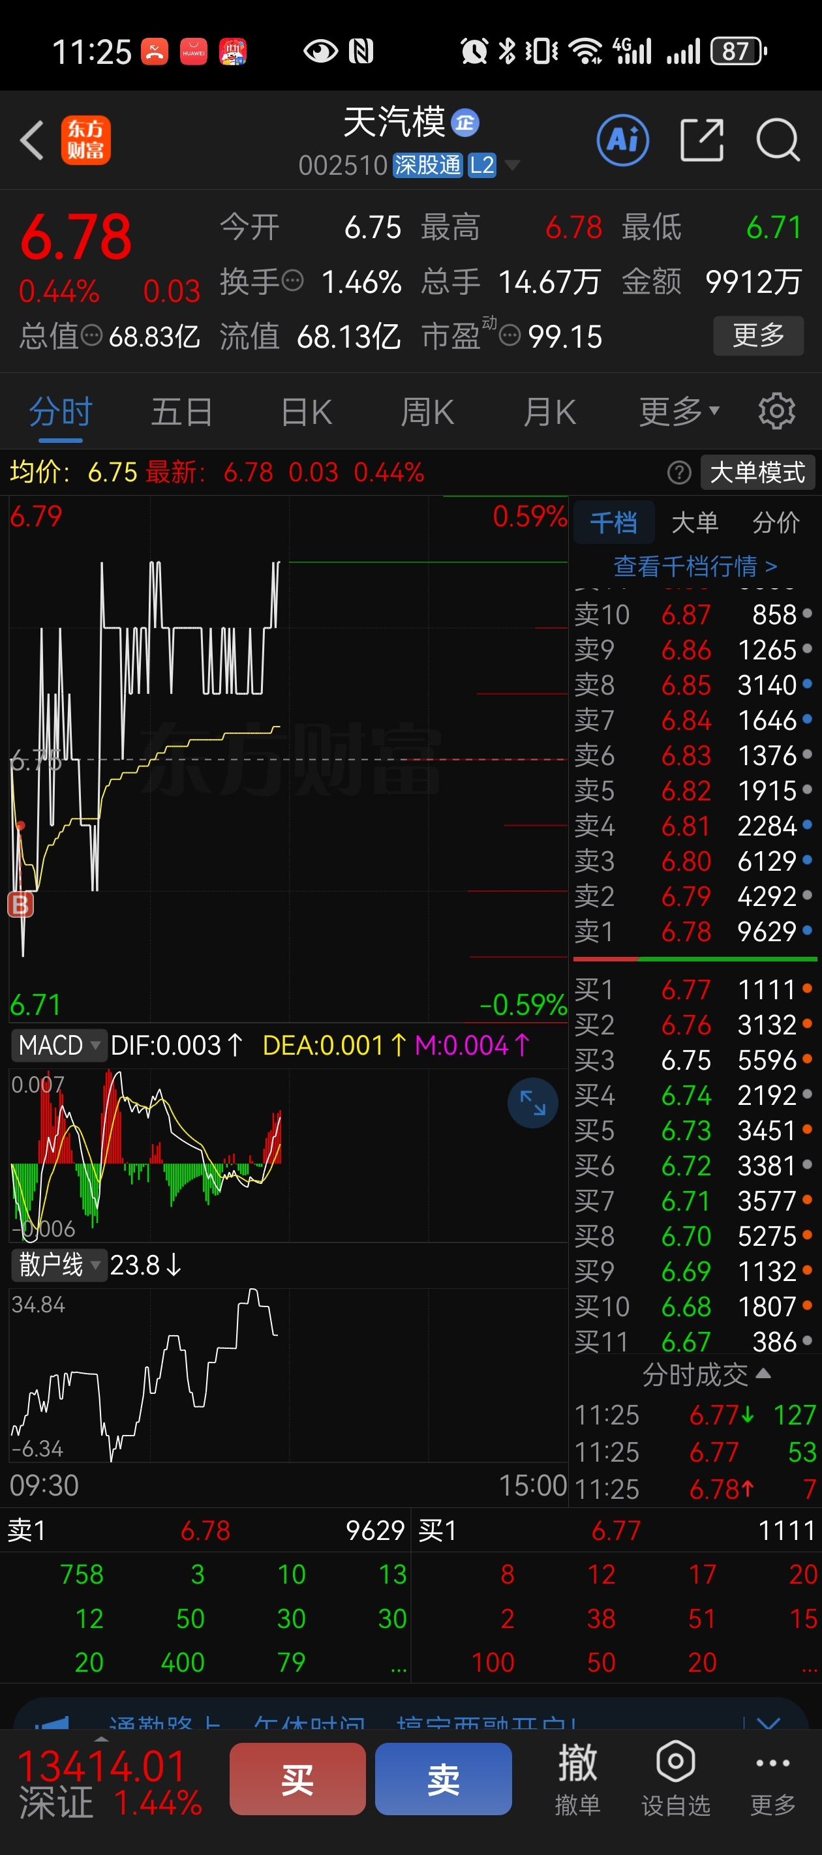Tap the 东方财富 app logo
Screen dimensions: 822x1855
(x=85, y=140)
